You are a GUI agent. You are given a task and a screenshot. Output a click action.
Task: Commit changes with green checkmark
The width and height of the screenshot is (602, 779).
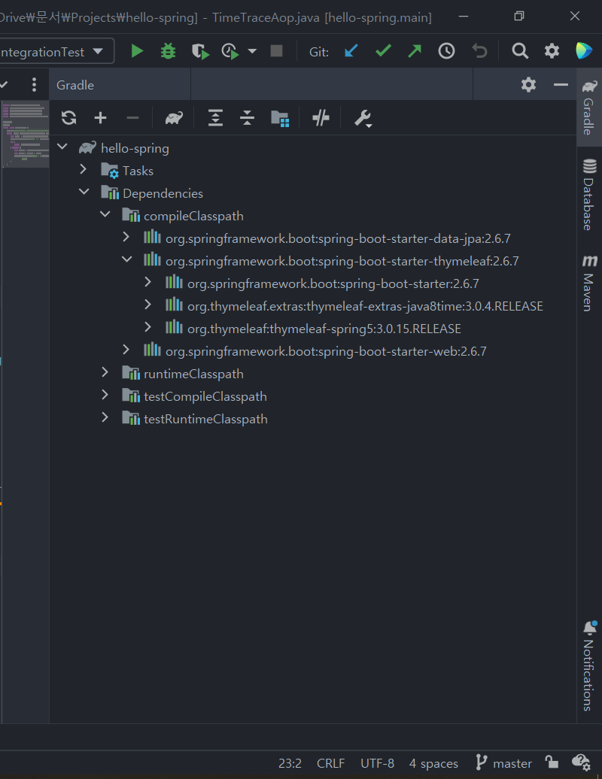[383, 50]
